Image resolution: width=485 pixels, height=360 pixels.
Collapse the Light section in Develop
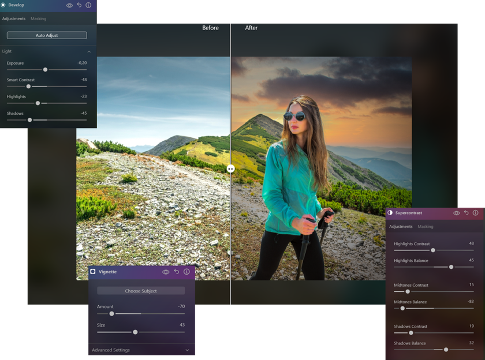click(90, 51)
